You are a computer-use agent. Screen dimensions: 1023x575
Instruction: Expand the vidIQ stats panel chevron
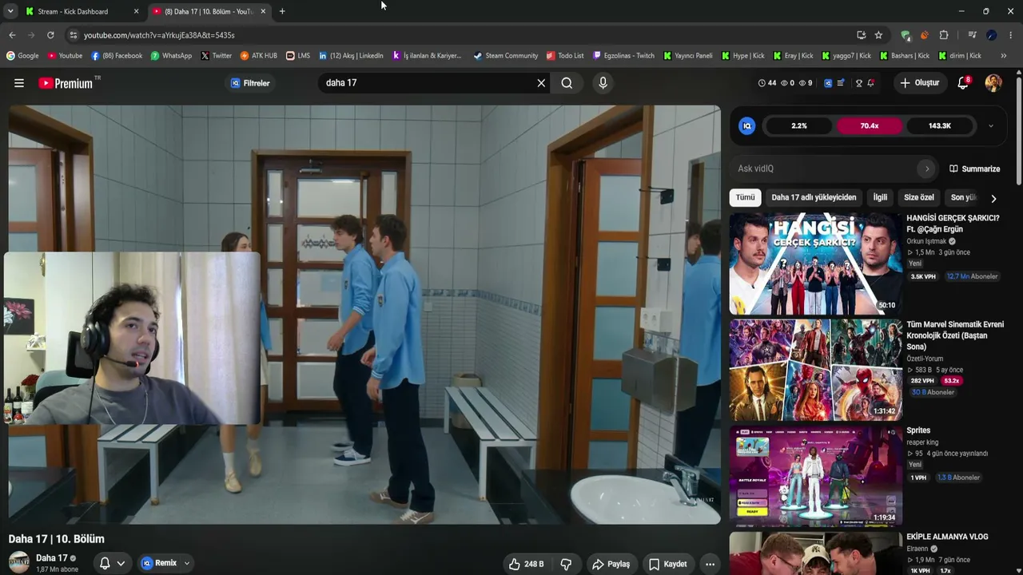(991, 126)
